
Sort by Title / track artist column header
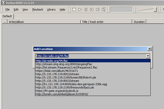pyautogui.click(x=106, y=22)
